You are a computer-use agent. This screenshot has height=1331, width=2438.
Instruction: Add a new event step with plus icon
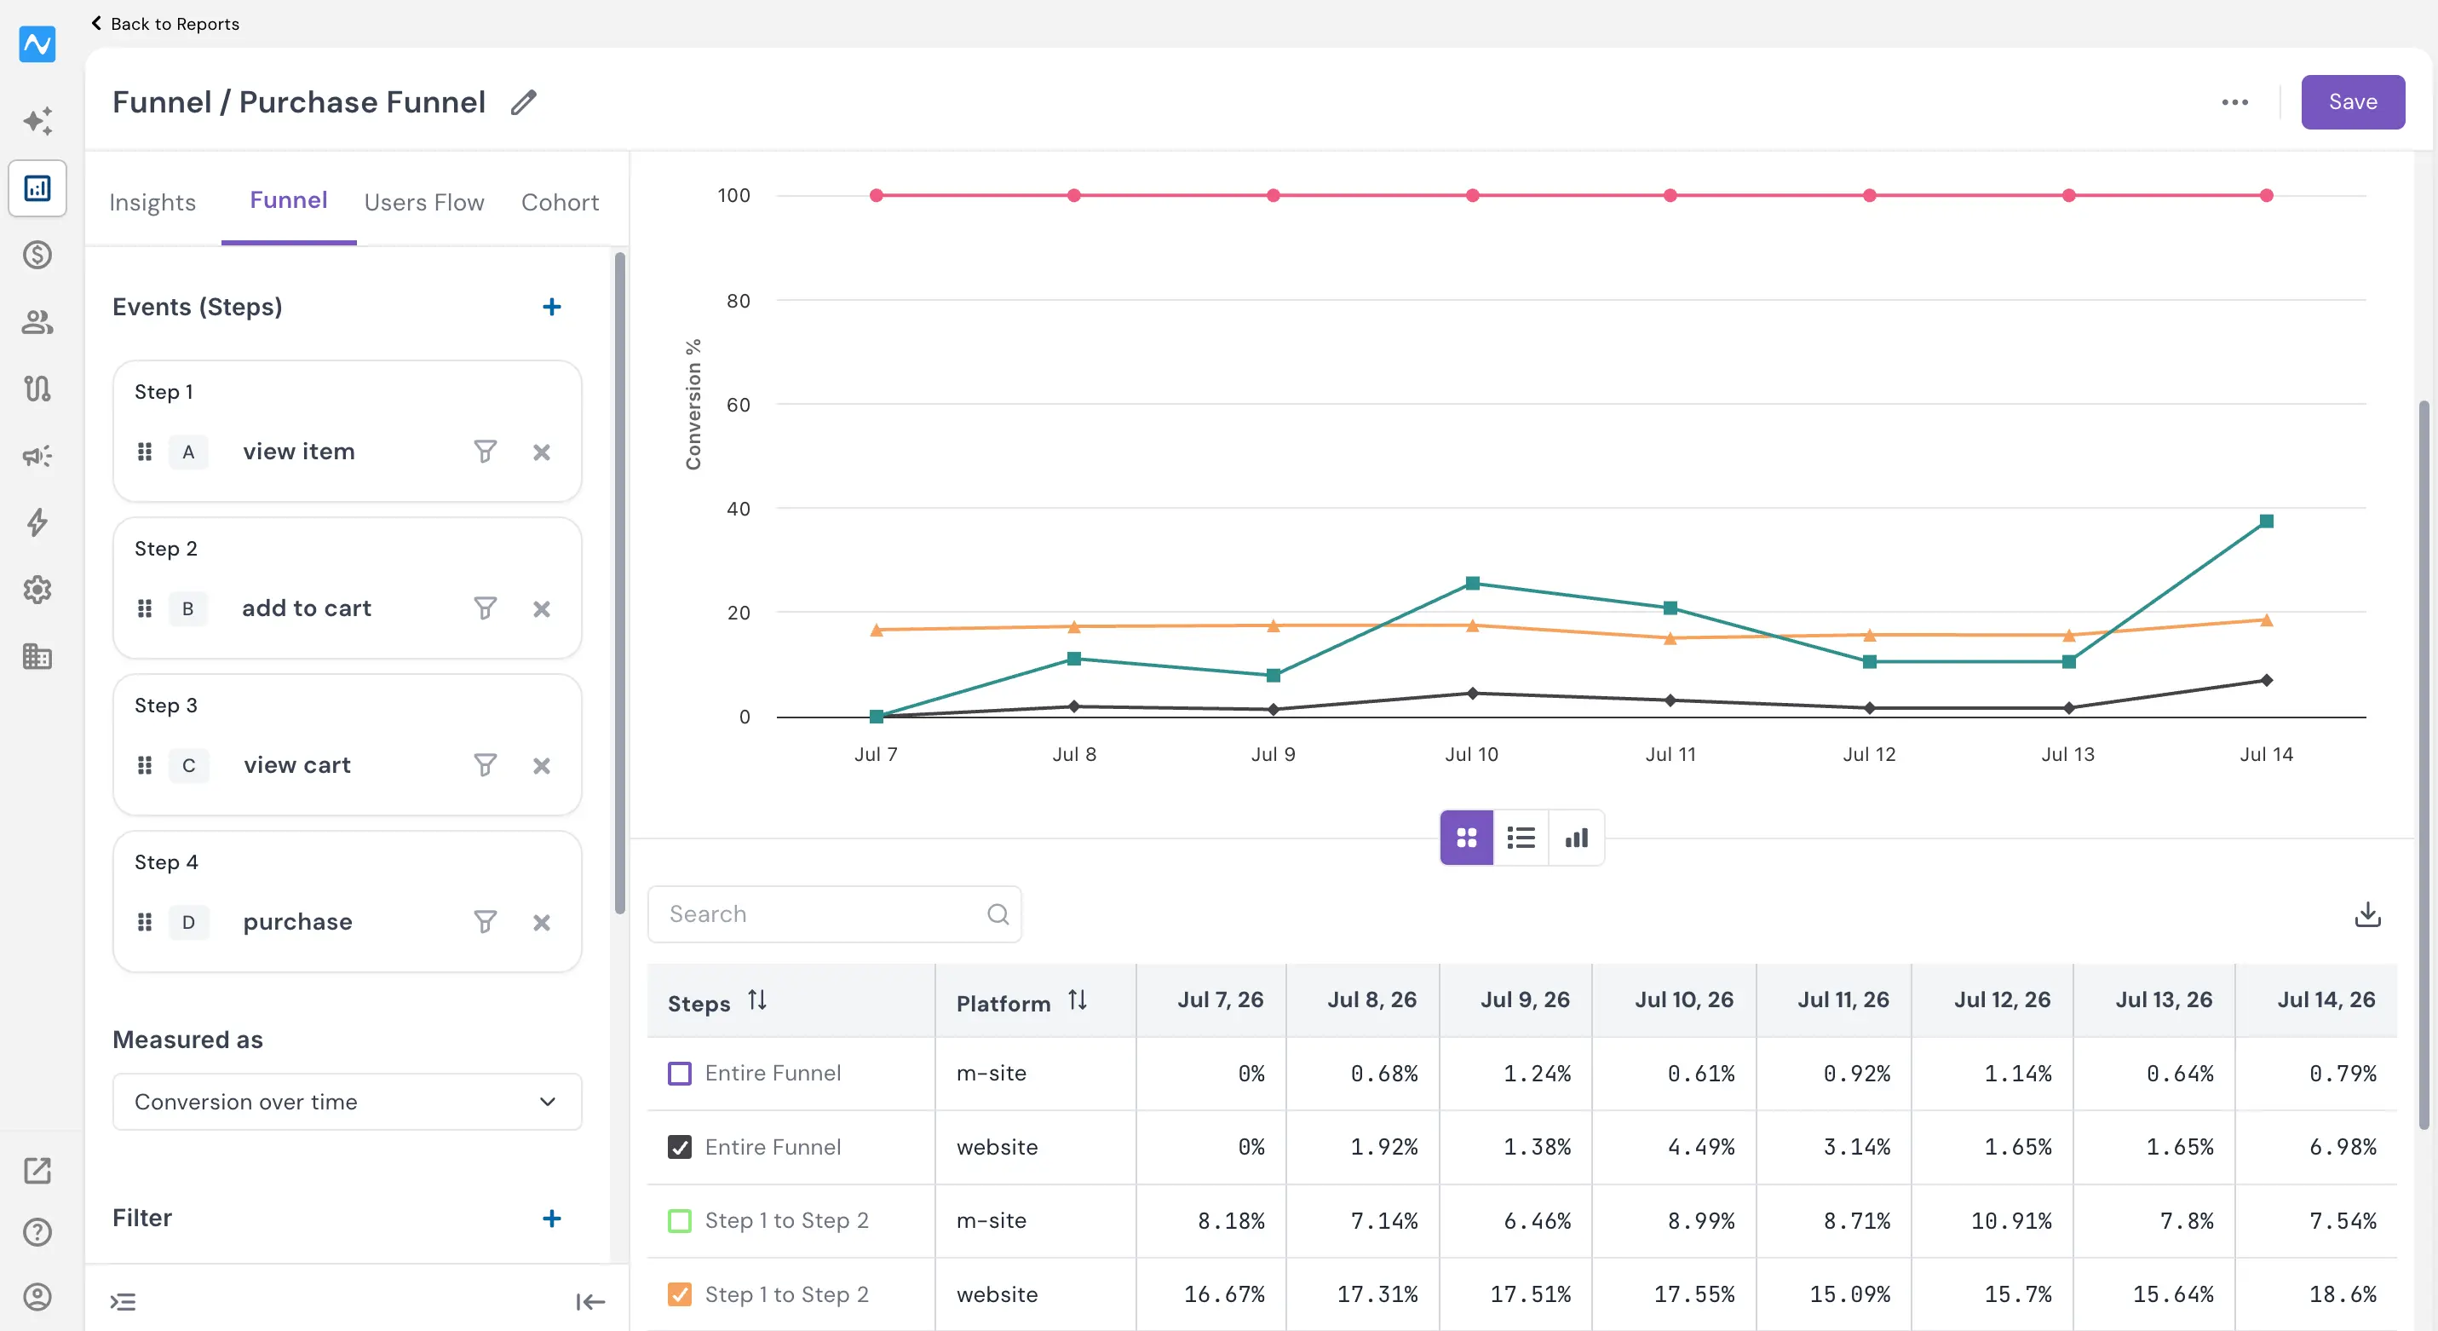tap(552, 307)
